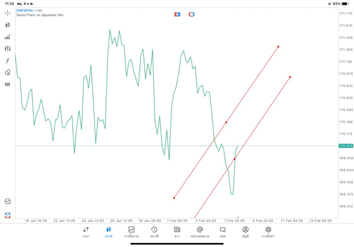Open the H4 timeframe selector
Screen dimensions: 354x247
tap(8, 85)
